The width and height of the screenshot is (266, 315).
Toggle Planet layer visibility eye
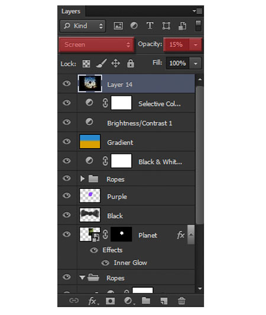(67, 234)
